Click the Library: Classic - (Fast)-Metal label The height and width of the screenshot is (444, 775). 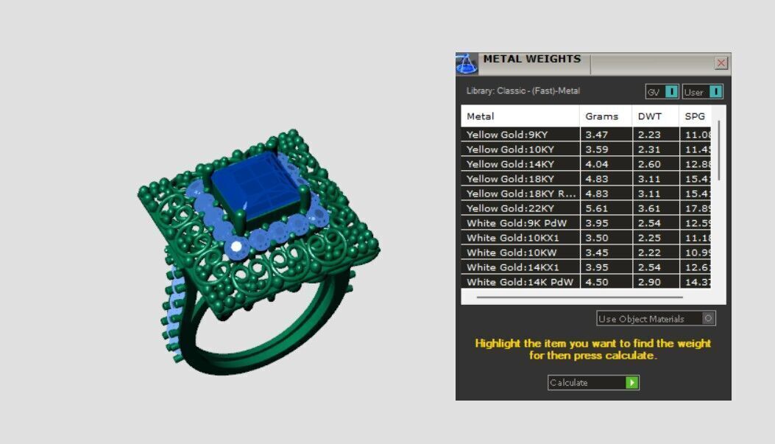click(x=523, y=91)
